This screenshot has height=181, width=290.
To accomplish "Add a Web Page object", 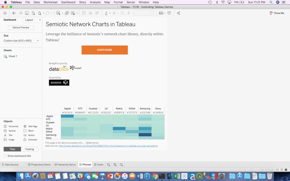I will tap(30, 126).
